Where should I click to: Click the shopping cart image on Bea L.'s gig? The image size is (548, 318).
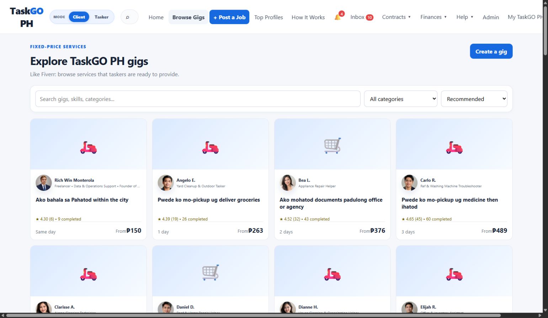tap(332, 146)
